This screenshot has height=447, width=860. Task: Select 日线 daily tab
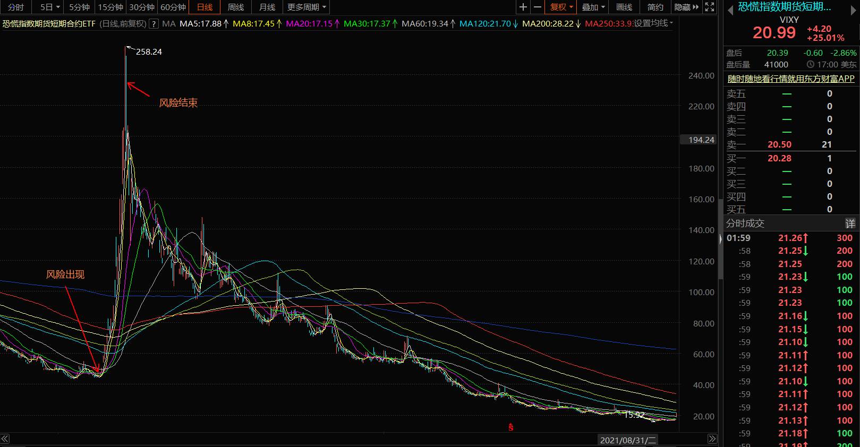pyautogui.click(x=205, y=7)
